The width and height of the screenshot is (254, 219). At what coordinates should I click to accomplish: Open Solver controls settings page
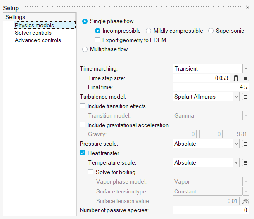pos(33,33)
